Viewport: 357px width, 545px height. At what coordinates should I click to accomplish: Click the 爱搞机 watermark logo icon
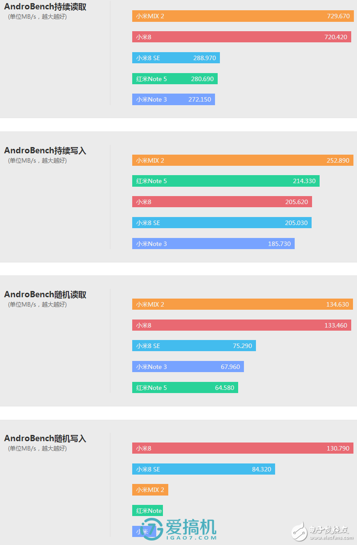click(151, 529)
